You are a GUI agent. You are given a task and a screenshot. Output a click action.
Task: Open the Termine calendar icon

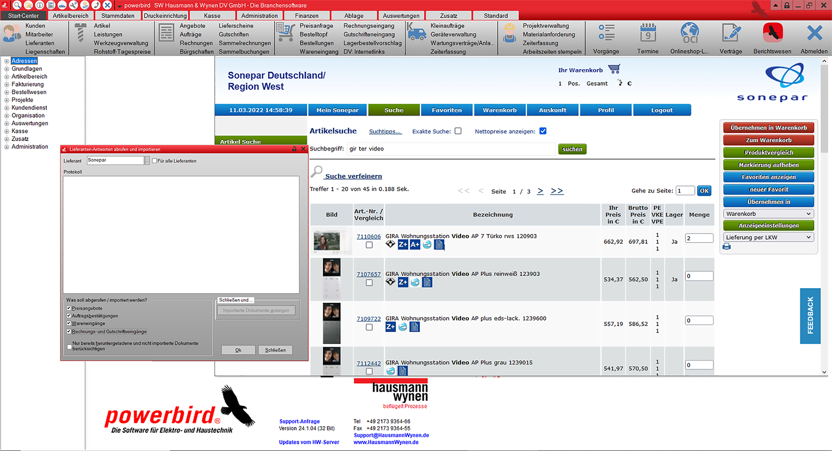(648, 33)
